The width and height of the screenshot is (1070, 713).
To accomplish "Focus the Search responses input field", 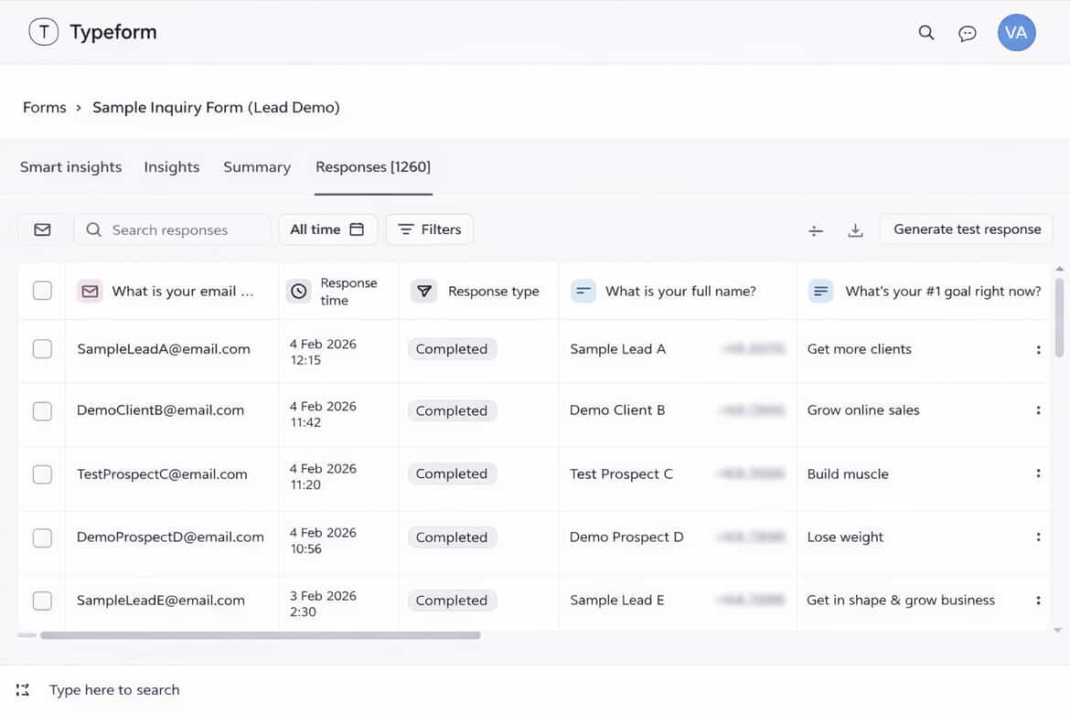I will 183,230.
